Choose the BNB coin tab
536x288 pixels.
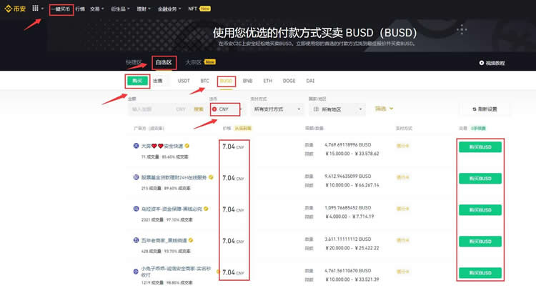tap(247, 81)
